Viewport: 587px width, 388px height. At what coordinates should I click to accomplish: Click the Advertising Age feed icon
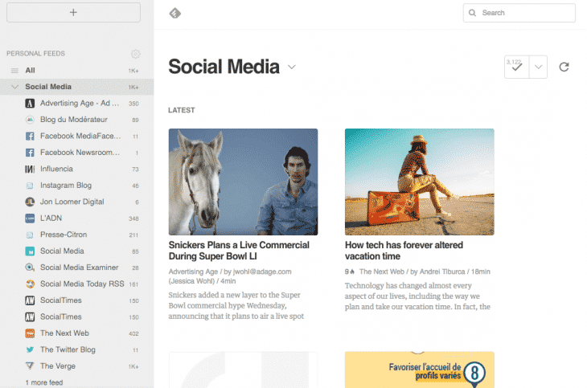click(30, 104)
